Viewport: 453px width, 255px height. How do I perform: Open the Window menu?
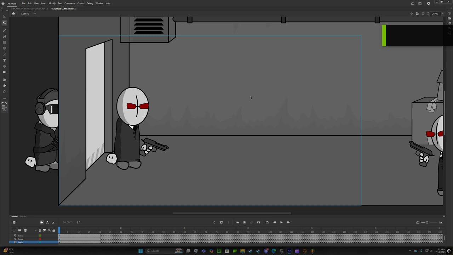(x=99, y=3)
